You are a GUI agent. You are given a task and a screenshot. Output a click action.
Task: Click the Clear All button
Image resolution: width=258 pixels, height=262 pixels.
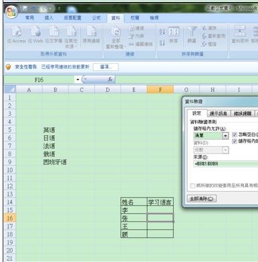(x=202, y=198)
